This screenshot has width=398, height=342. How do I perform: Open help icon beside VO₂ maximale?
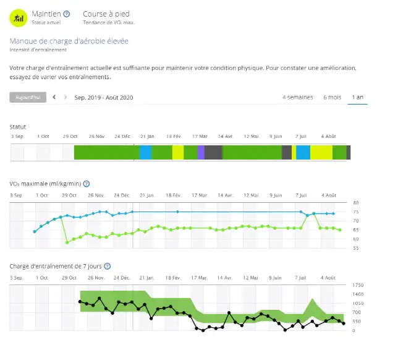click(87, 184)
